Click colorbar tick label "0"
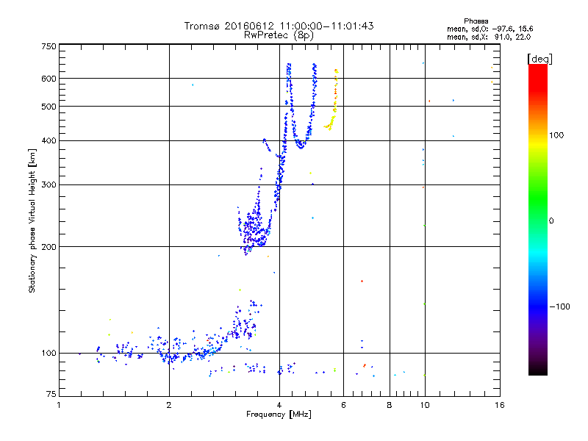The height and width of the screenshot is (441, 588). click(x=551, y=221)
